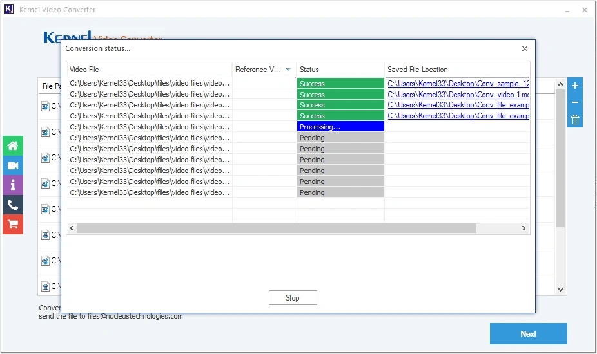The height and width of the screenshot is (354, 597).
Task: Open fourth Conv_file_examp saved location link
Action: [458, 116]
